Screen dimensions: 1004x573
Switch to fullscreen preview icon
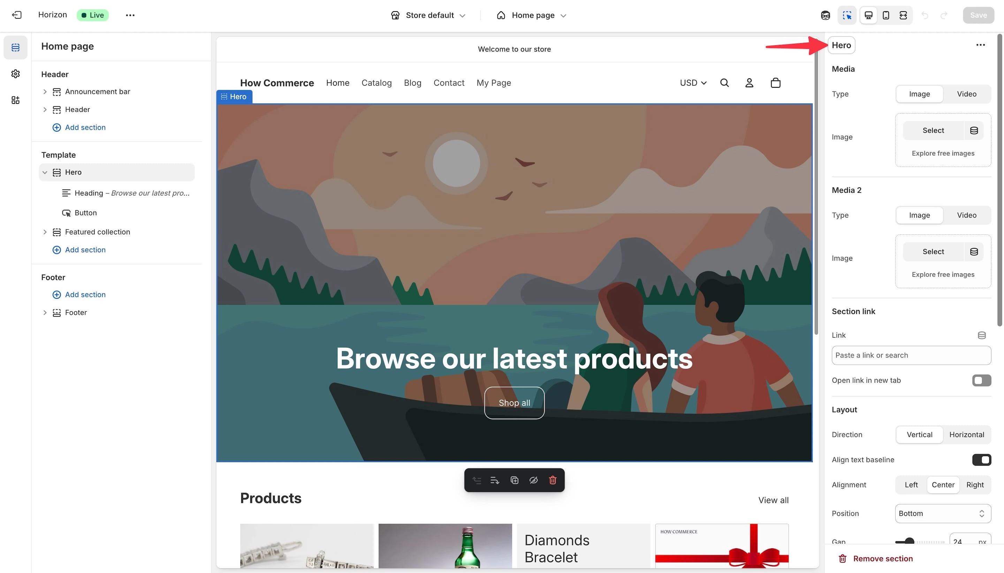903,15
